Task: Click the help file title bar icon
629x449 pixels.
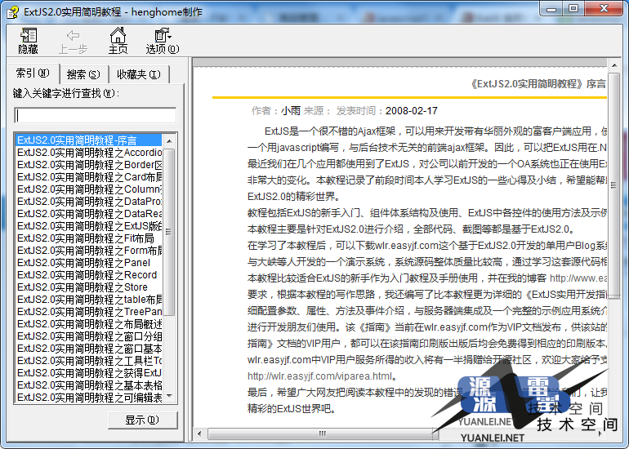Action: coord(12,12)
